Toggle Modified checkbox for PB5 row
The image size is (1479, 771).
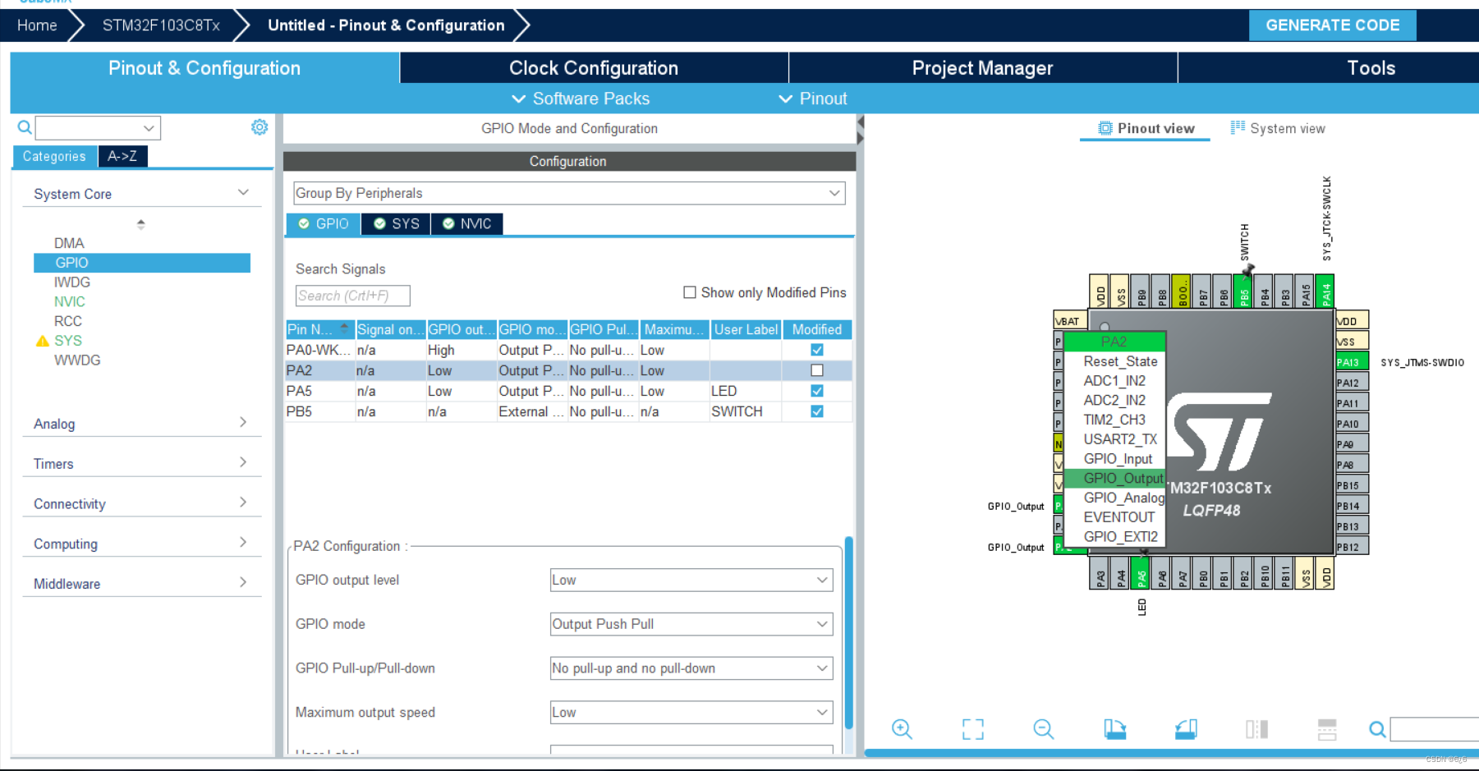(x=817, y=411)
